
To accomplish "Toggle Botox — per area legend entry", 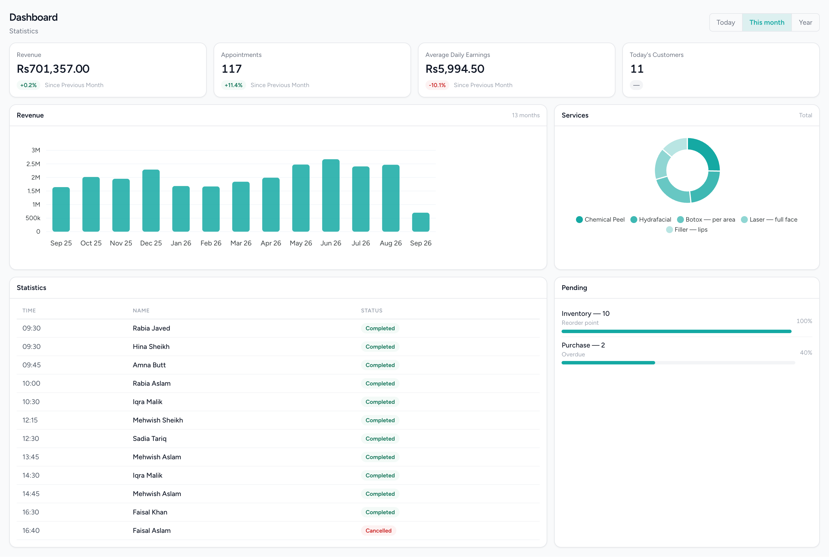I will [706, 220].
